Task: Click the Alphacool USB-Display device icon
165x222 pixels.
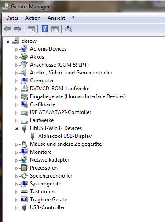Action: tap(33, 136)
